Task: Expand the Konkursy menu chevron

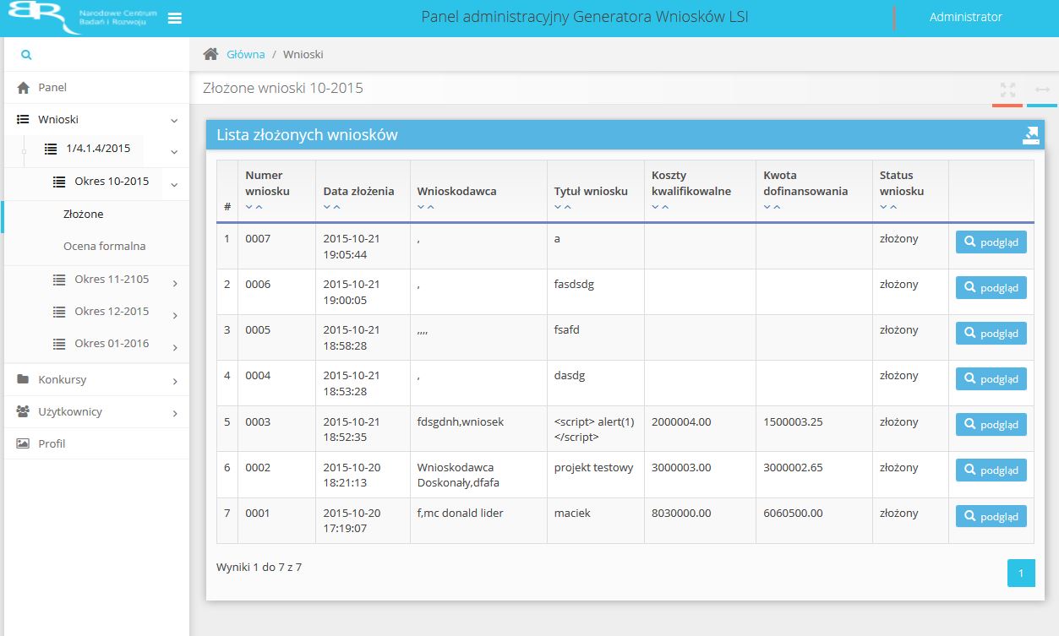Action: (x=174, y=381)
